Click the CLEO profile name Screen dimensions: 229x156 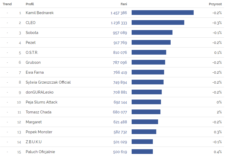(x=31, y=23)
